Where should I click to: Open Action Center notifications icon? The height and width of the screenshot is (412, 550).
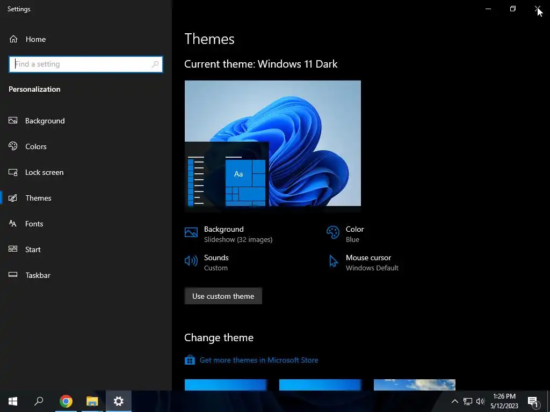533,401
